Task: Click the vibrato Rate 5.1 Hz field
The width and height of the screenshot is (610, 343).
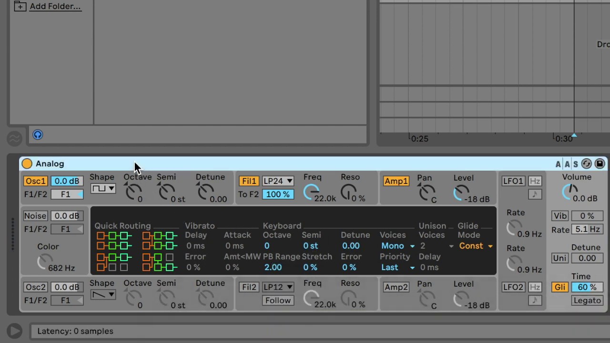Action: pyautogui.click(x=587, y=229)
